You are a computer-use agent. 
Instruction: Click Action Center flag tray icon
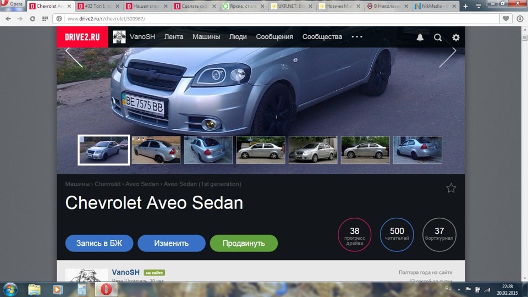click(x=468, y=290)
